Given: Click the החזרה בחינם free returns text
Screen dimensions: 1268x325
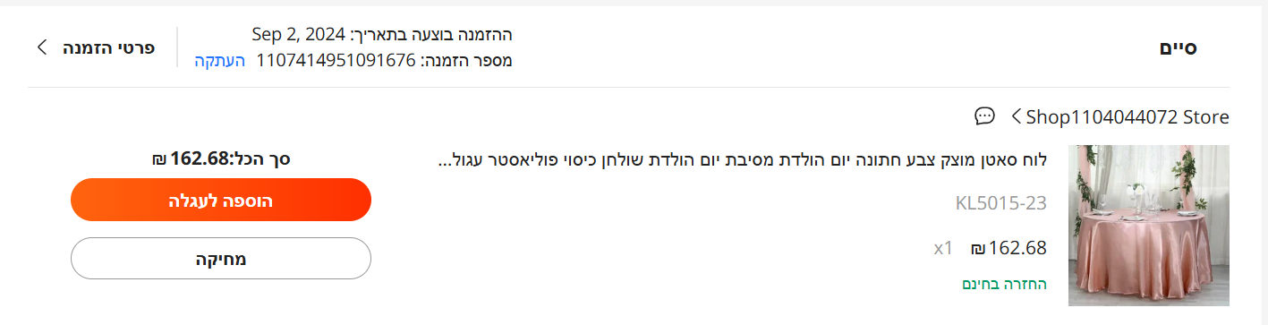Looking at the screenshot, I should click(x=1004, y=284).
